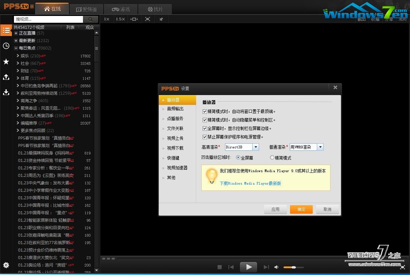Pin window using the pushpin icon

(161, 19)
